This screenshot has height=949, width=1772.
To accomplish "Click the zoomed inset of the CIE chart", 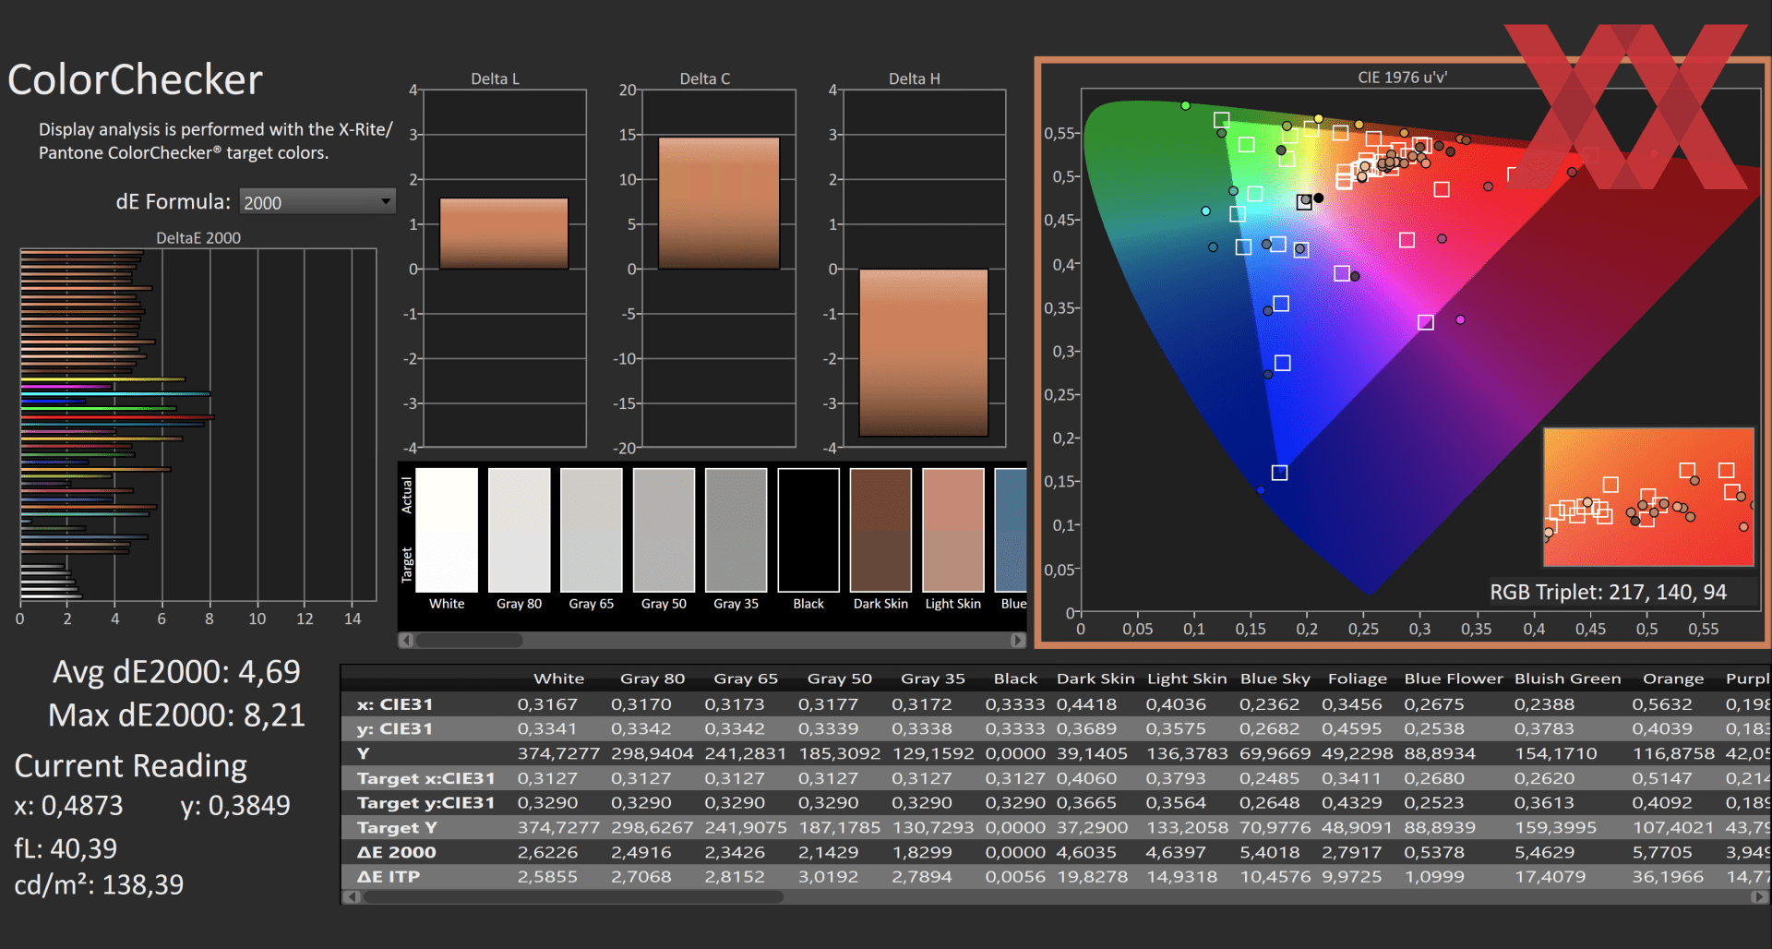I will (1648, 497).
